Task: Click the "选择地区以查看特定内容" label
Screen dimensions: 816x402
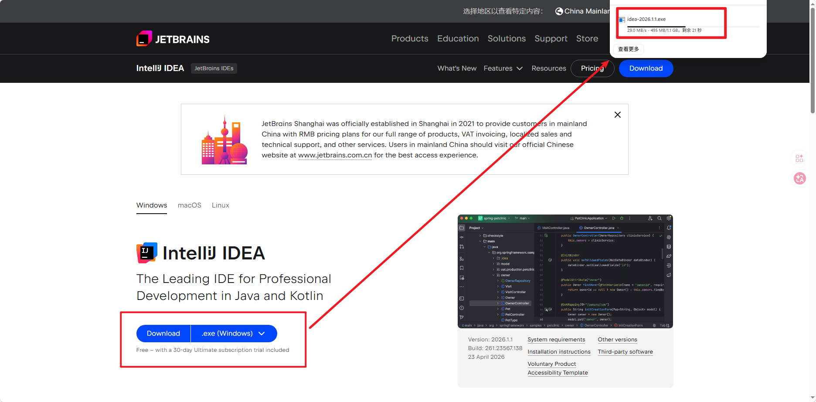Action: coord(503,11)
